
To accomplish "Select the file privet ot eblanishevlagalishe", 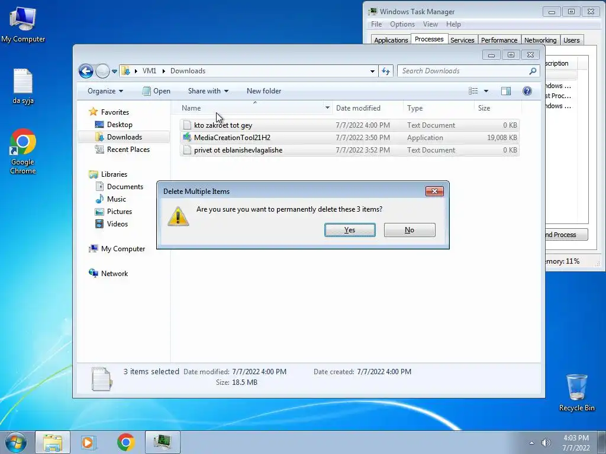I will (349, 150).
